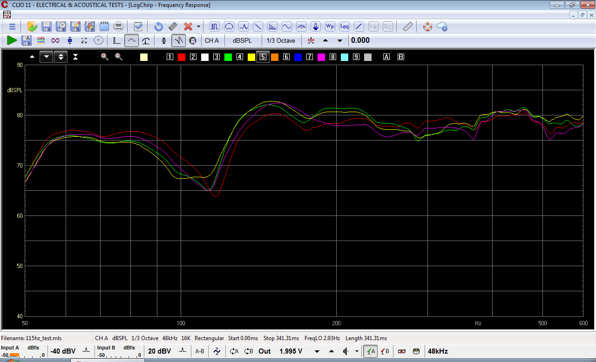Toggle the phi phase display button
The image size is (596, 362).
pyautogui.click(x=164, y=40)
